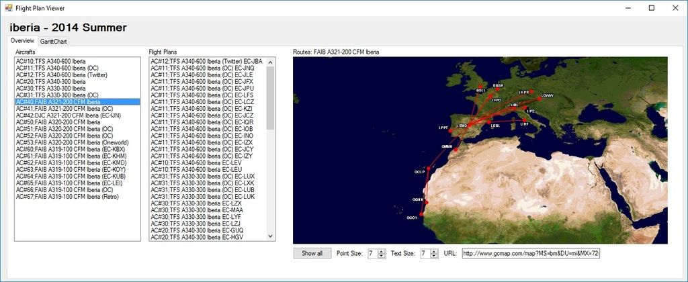Viewport: 688px width, 282px height.
Task: Open the Overview tab
Action: click(22, 41)
